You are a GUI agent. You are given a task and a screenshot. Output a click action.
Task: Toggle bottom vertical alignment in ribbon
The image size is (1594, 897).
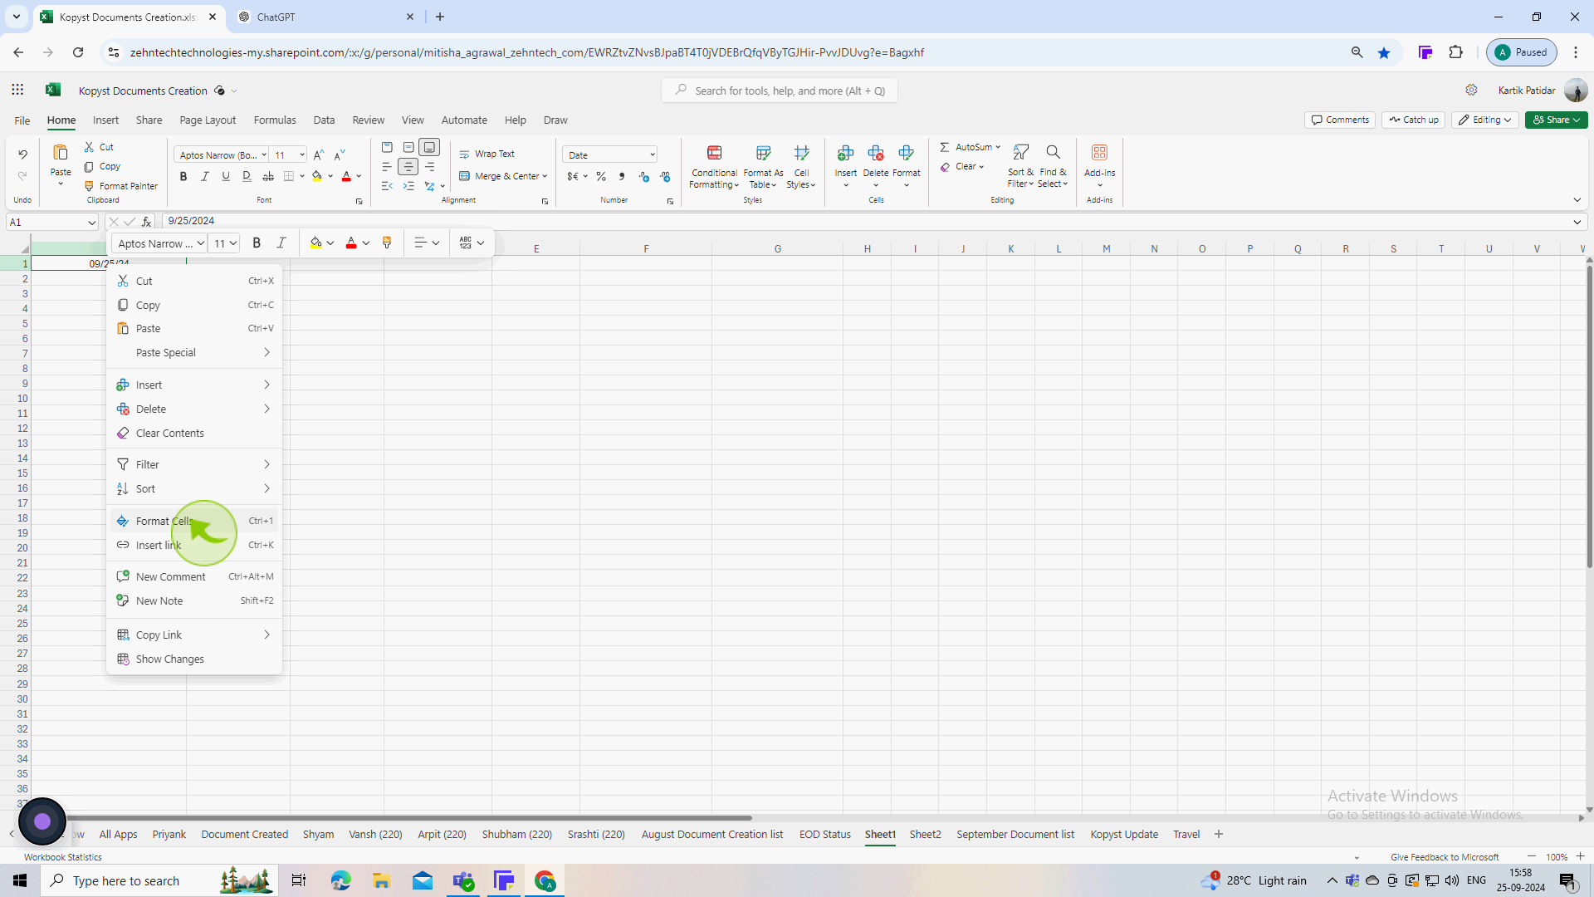click(429, 147)
